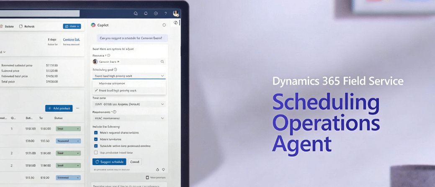Click the user profile avatar
The height and width of the screenshot is (187, 435).
pyautogui.click(x=176, y=13)
